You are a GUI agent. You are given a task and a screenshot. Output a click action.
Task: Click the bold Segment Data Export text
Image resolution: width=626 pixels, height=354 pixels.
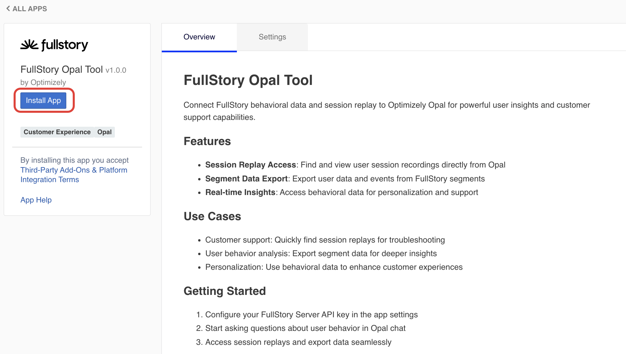(246, 179)
